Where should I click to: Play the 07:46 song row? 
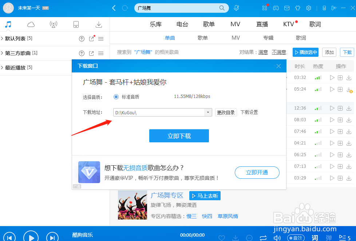[332, 131]
